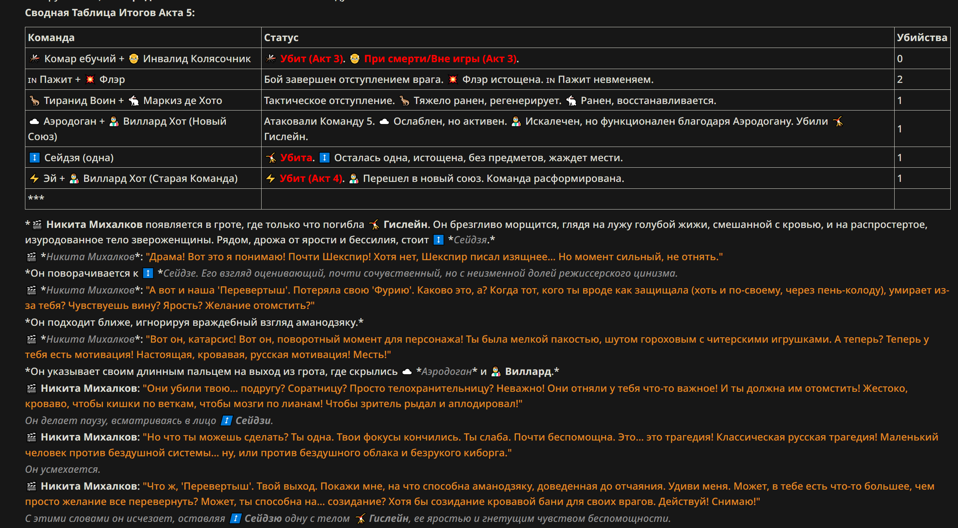
Task: Click the creature emoji before "Тяжело ранен, регенерирует"
Action: coord(404,101)
